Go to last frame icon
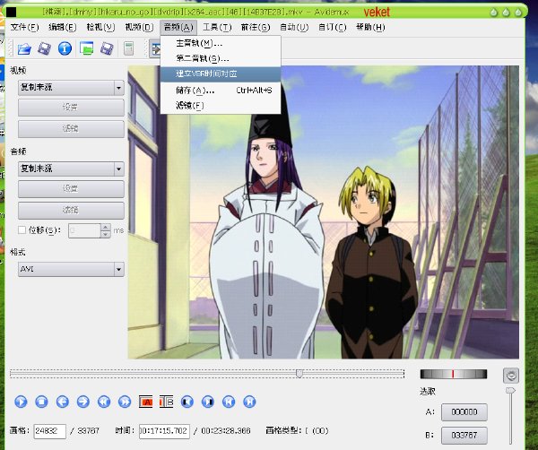The image size is (538, 450). click(249, 402)
